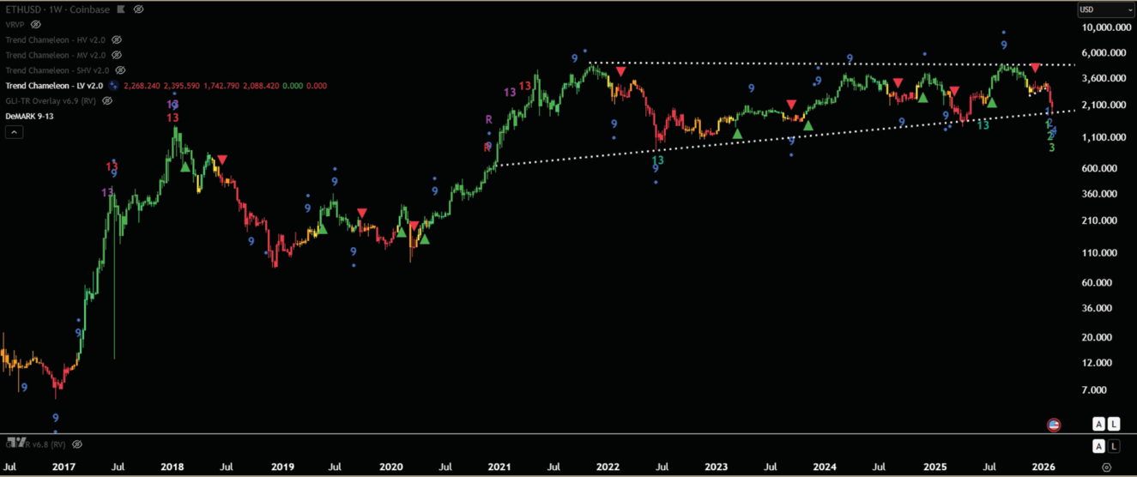Screen dimensions: 1137x477
Task: Show the GLI-TR Overlay v6.9 indicator
Action: coord(107,100)
